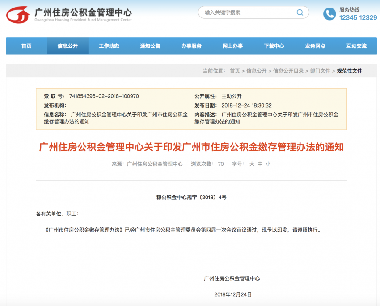The image size is (380, 306).
Task: Open the 下载中心 section
Action: coord(274,46)
